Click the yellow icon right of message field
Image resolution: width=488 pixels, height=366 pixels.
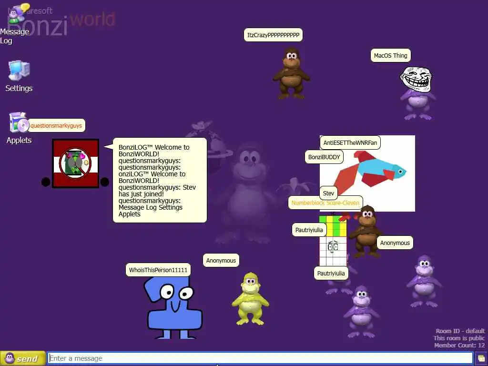tap(481, 359)
